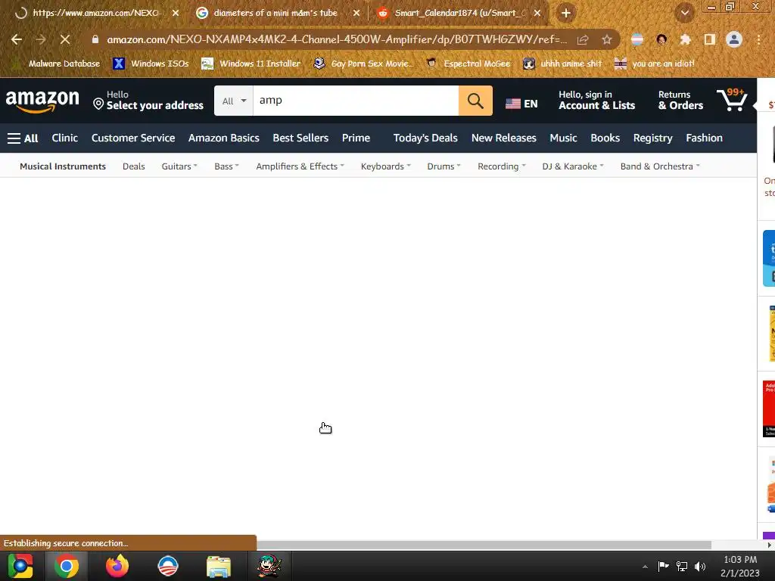Screen dimensions: 775x581
Task: Open the Malware Database bookmark
Action: click(55, 64)
